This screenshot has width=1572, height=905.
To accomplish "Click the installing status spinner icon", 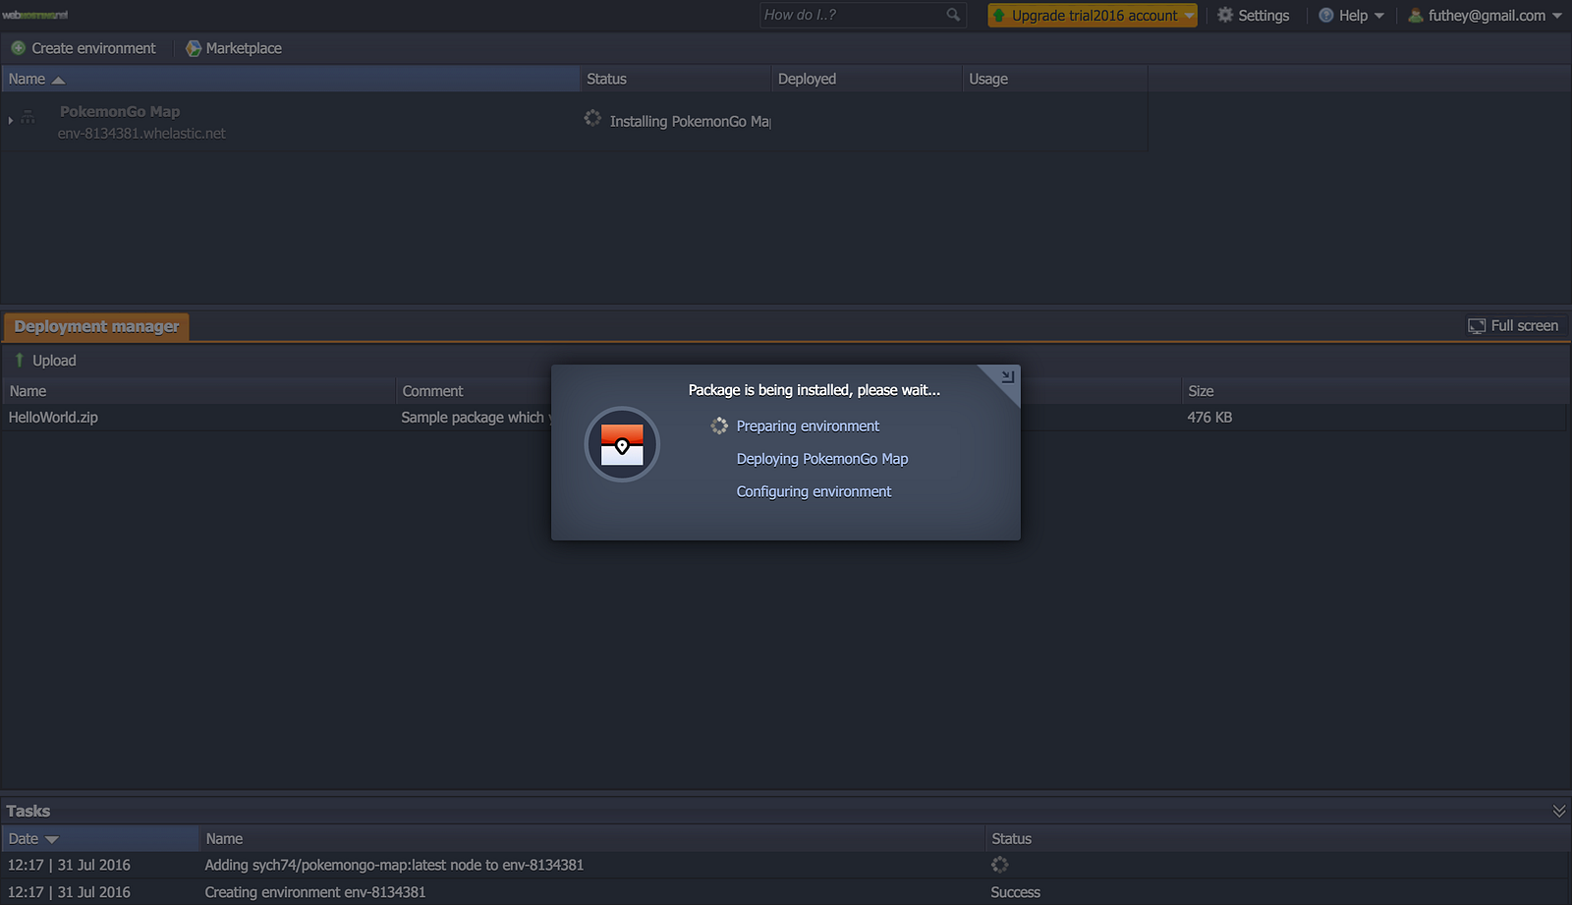I will tap(592, 118).
